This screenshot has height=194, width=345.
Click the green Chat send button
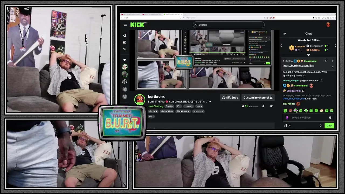point(329,126)
